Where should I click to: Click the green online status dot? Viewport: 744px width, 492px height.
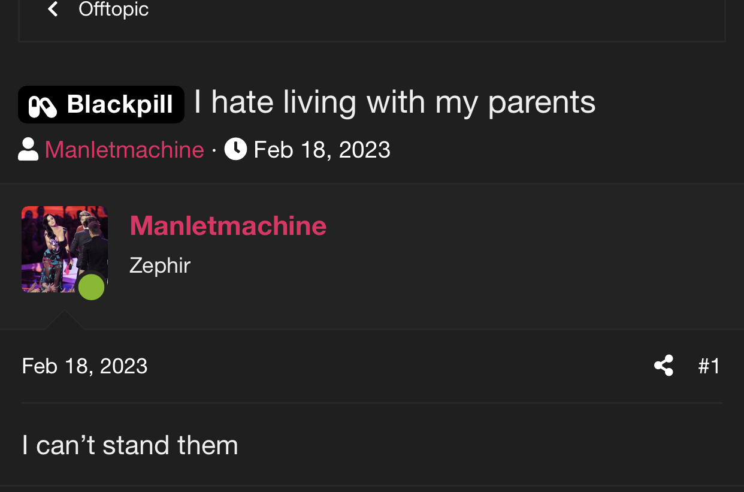click(91, 286)
